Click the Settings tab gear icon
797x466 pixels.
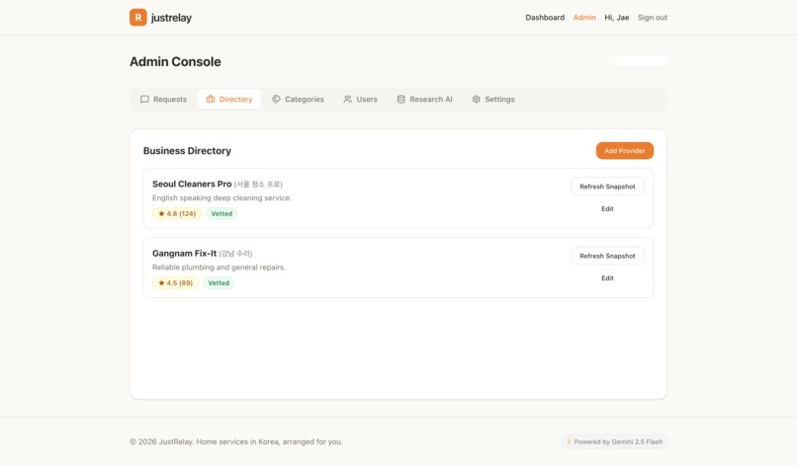[x=477, y=99]
